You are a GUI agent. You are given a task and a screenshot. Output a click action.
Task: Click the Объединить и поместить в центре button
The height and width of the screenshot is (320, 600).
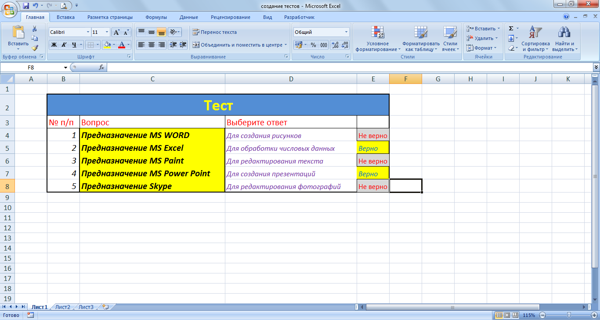click(x=237, y=45)
